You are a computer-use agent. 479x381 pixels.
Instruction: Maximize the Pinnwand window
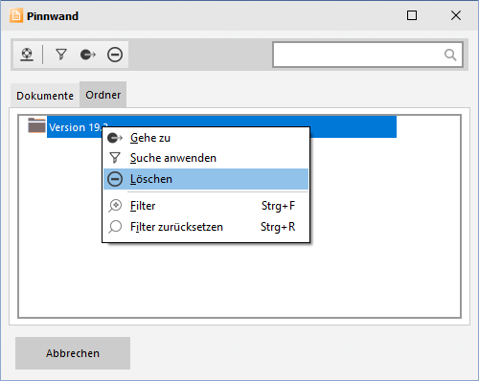tap(412, 15)
